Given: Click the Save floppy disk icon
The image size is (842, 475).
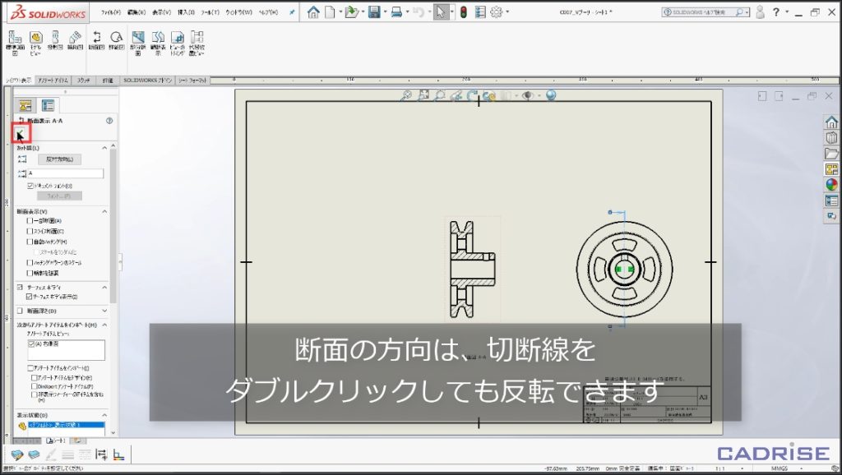Looking at the screenshot, I should tap(375, 12).
